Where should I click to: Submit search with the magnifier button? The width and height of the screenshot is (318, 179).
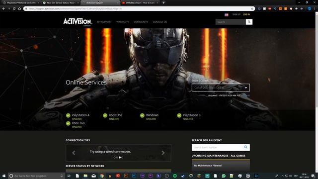tap(249, 22)
